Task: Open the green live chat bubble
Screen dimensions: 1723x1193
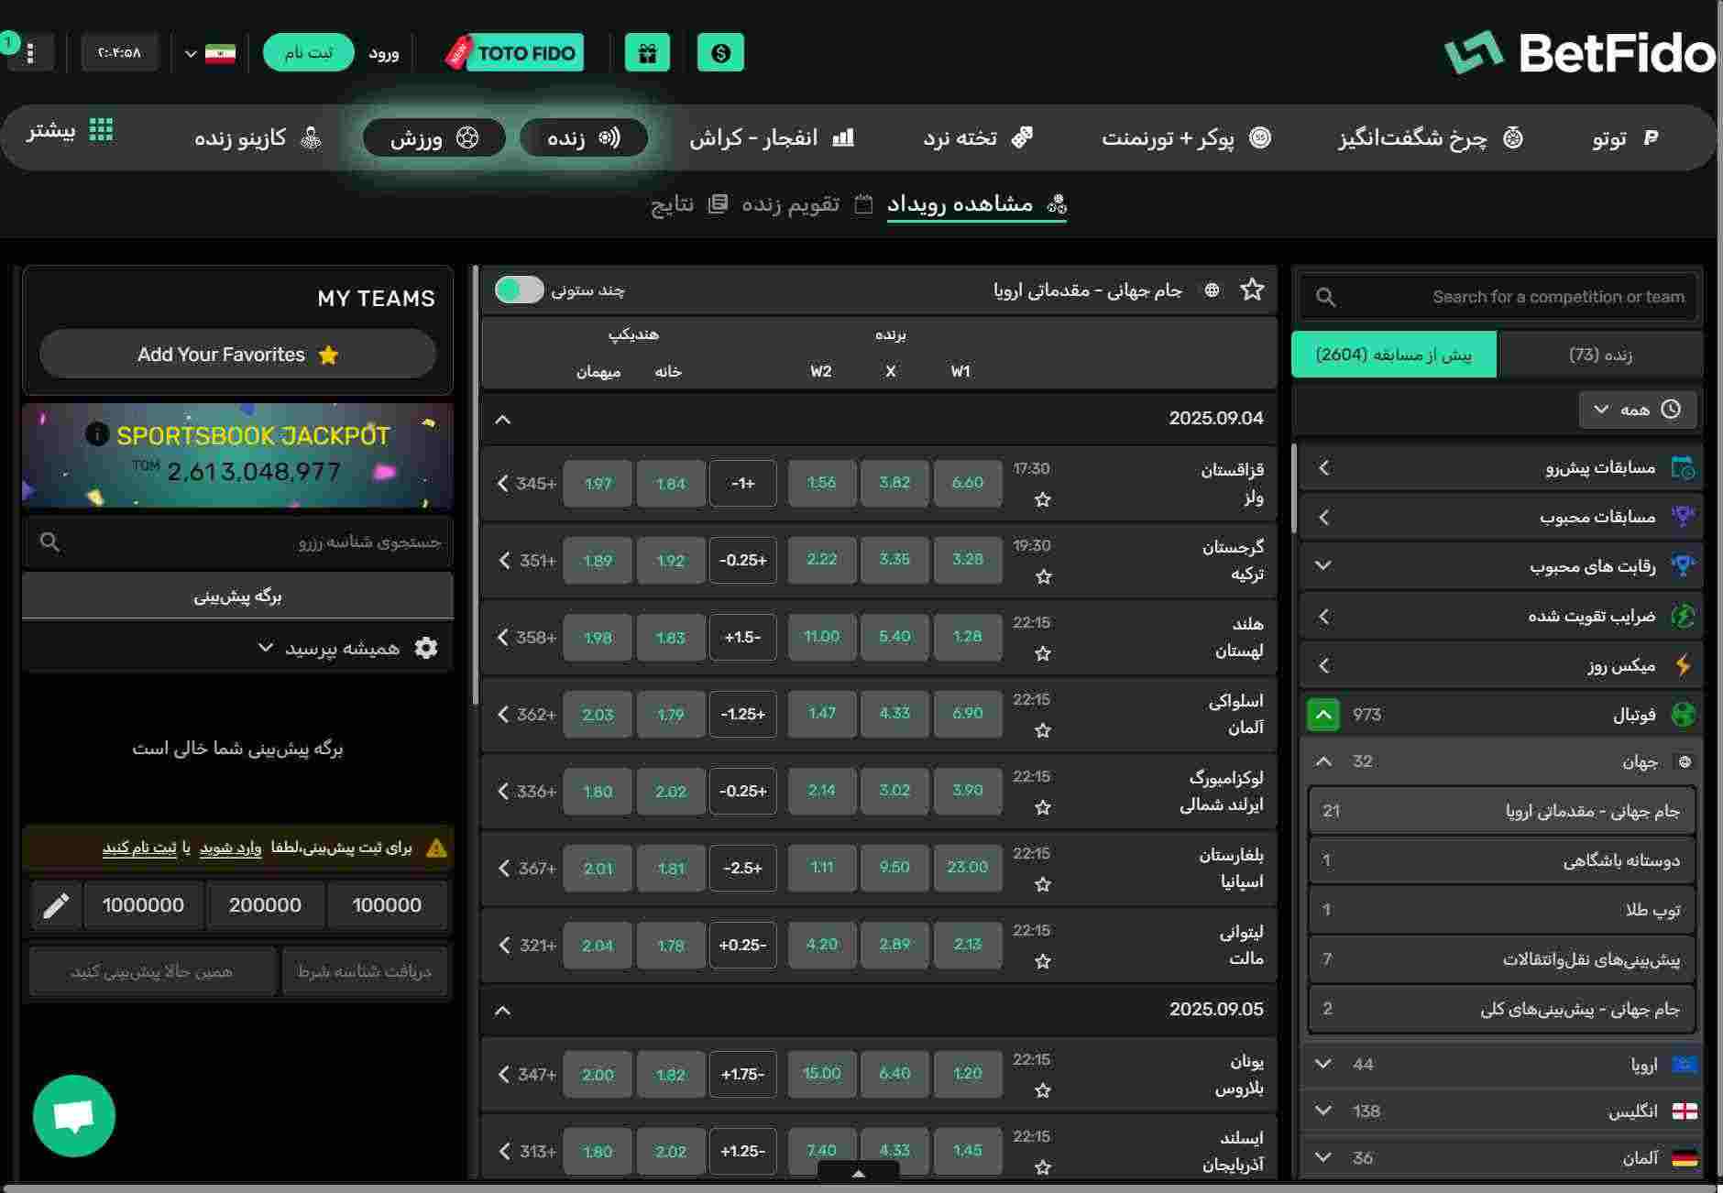Action: coord(74,1115)
